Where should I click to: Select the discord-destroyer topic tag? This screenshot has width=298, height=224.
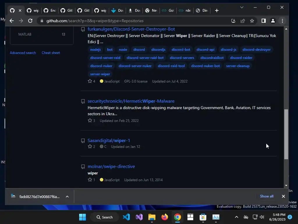pyautogui.click(x=256, y=50)
